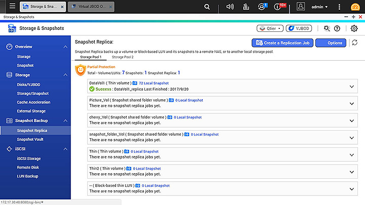Click the Create a Replication Job button

[x=282, y=43]
